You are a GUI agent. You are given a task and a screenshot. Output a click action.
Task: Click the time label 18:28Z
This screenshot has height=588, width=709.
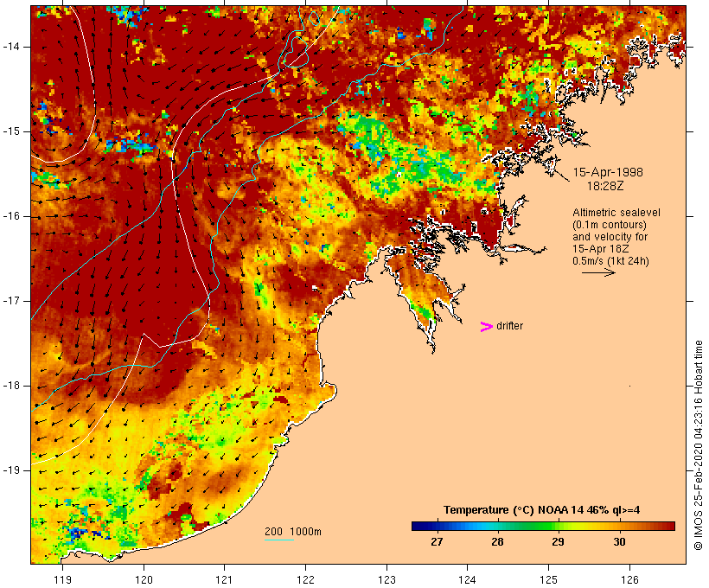click(x=605, y=186)
